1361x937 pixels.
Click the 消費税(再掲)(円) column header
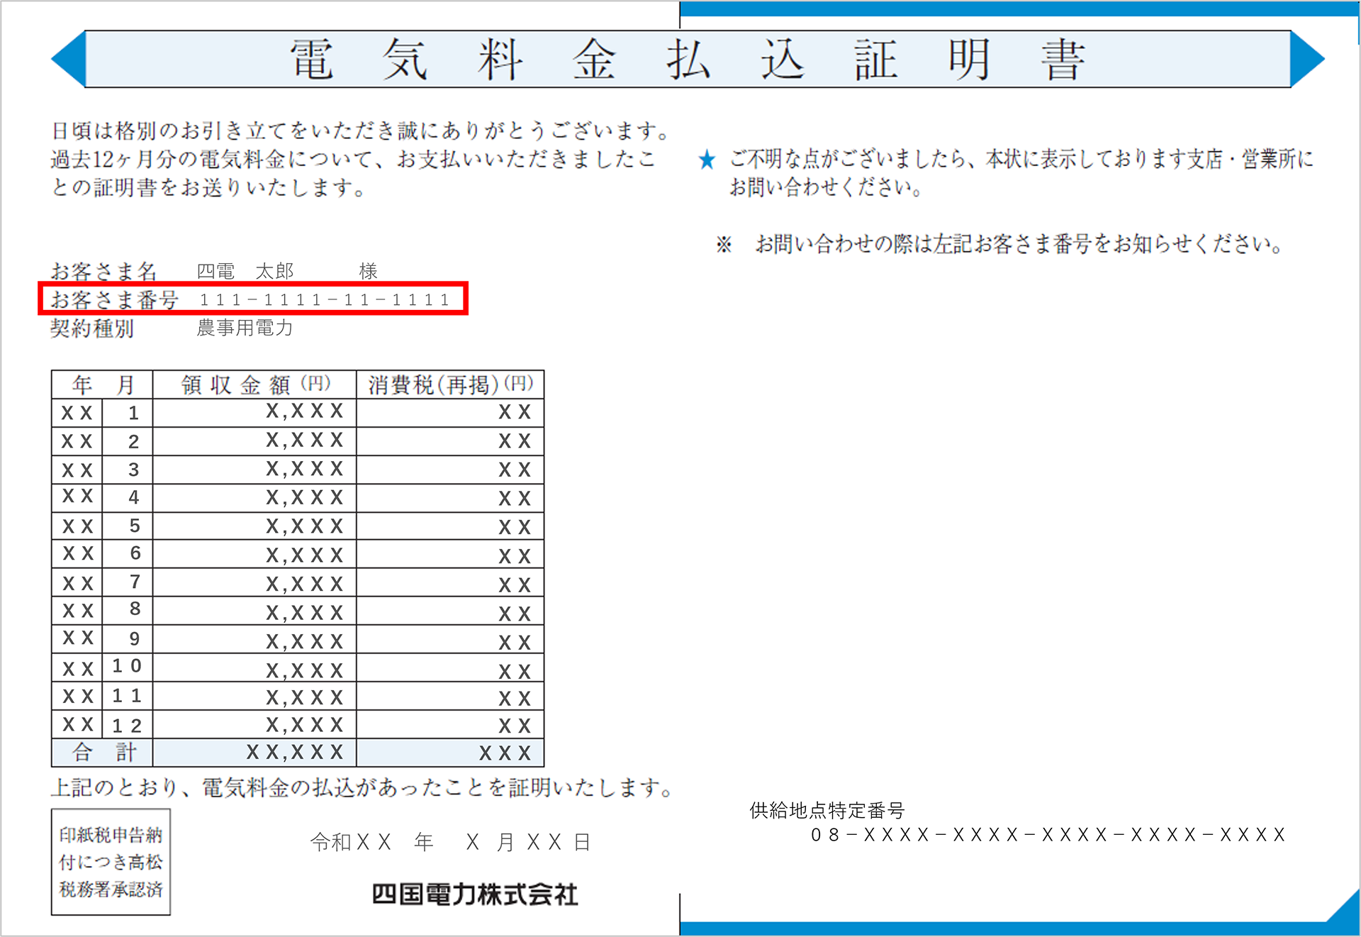tap(450, 384)
